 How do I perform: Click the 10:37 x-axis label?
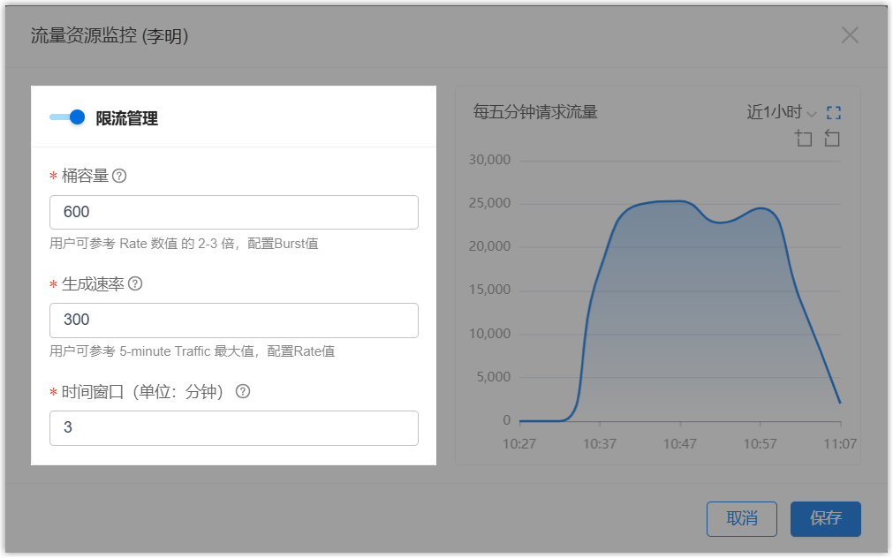coord(600,443)
